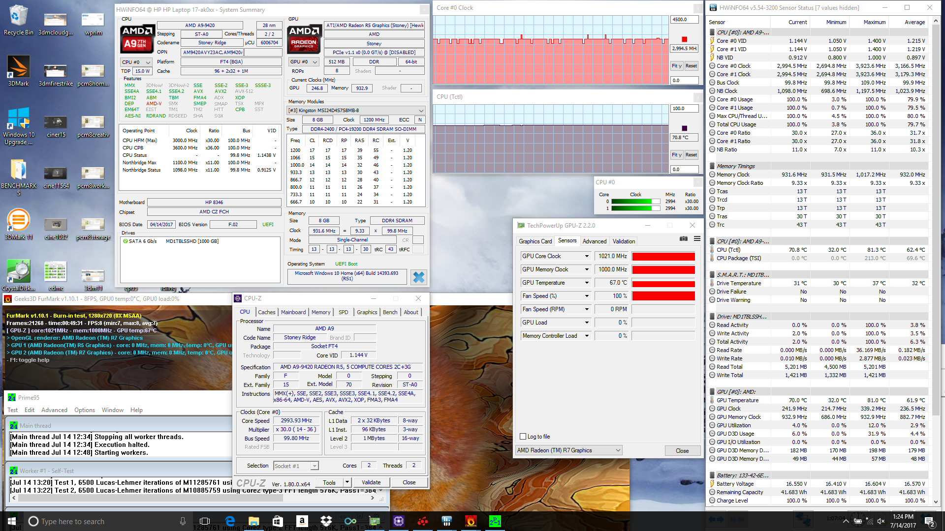Screen dimensions: 945x531
Task: Open the CrystalDisk desktop shortcut
Action: (18, 275)
